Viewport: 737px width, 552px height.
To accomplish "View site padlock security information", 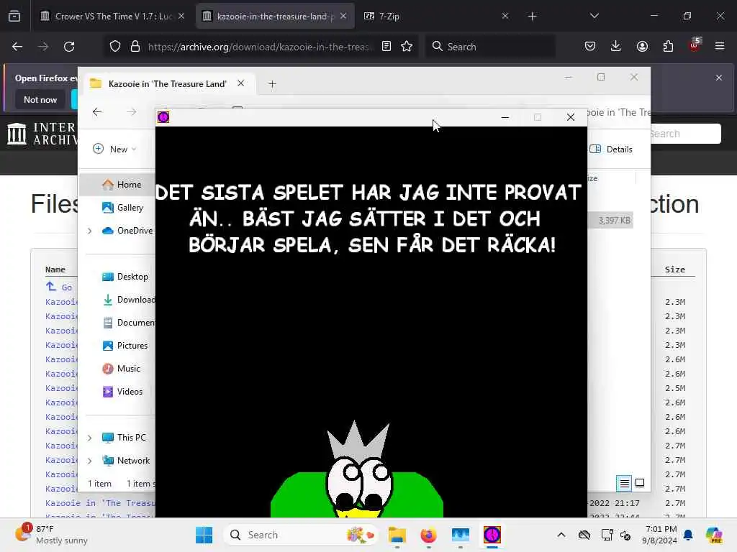I will coord(135,47).
